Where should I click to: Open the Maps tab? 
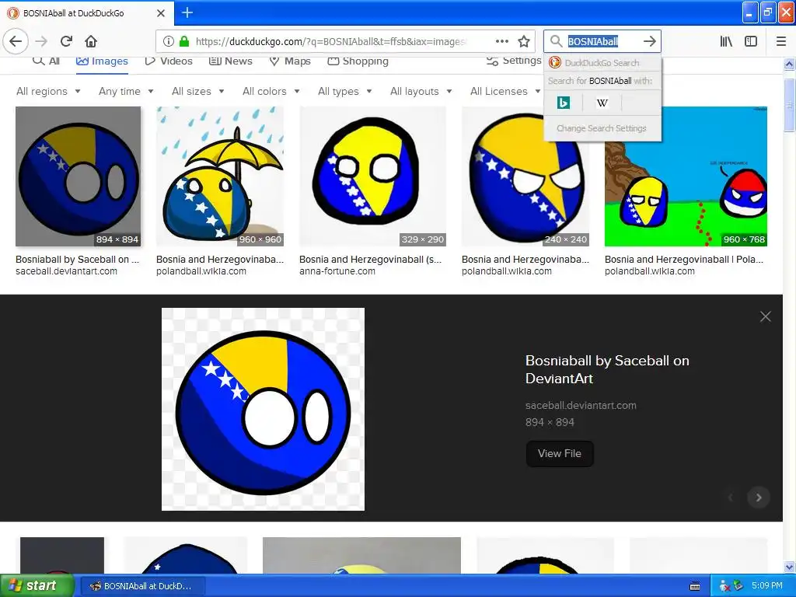click(290, 61)
